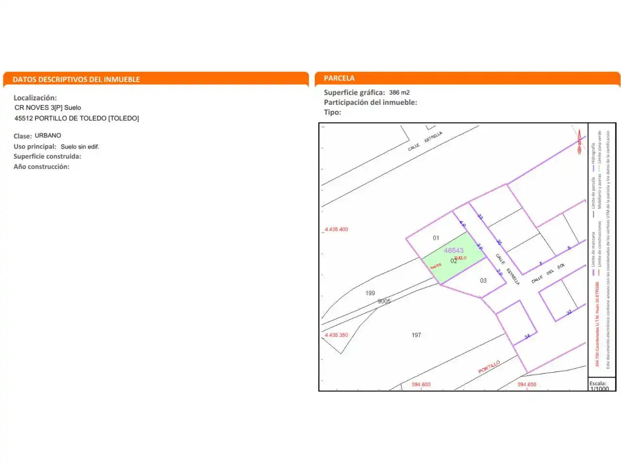Screen dimensions: 621x466
Task: Select the Localización label
Action: (35, 98)
